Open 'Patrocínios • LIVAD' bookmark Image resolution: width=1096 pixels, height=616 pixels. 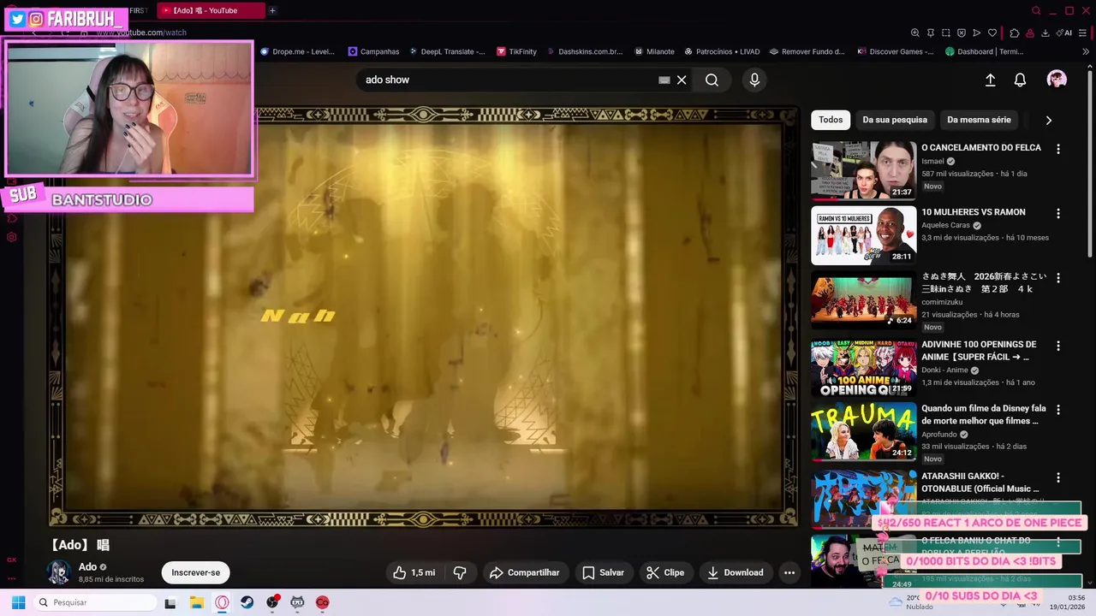pyautogui.click(x=722, y=51)
